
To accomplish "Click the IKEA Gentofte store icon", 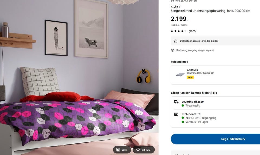I will tap(176, 114).
